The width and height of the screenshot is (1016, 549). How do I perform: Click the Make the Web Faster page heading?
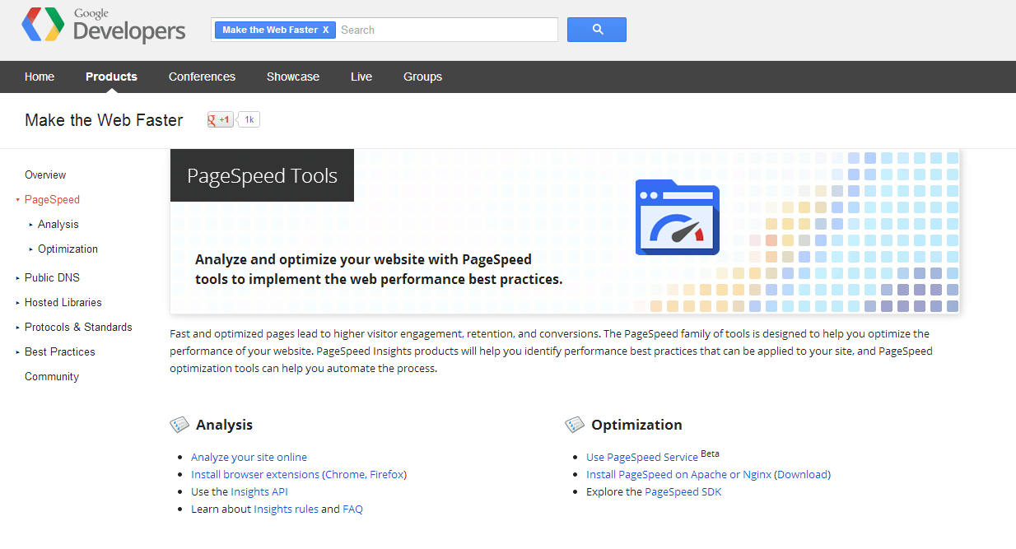tap(104, 120)
